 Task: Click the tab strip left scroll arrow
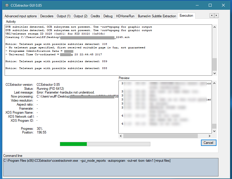[x=212, y=16]
